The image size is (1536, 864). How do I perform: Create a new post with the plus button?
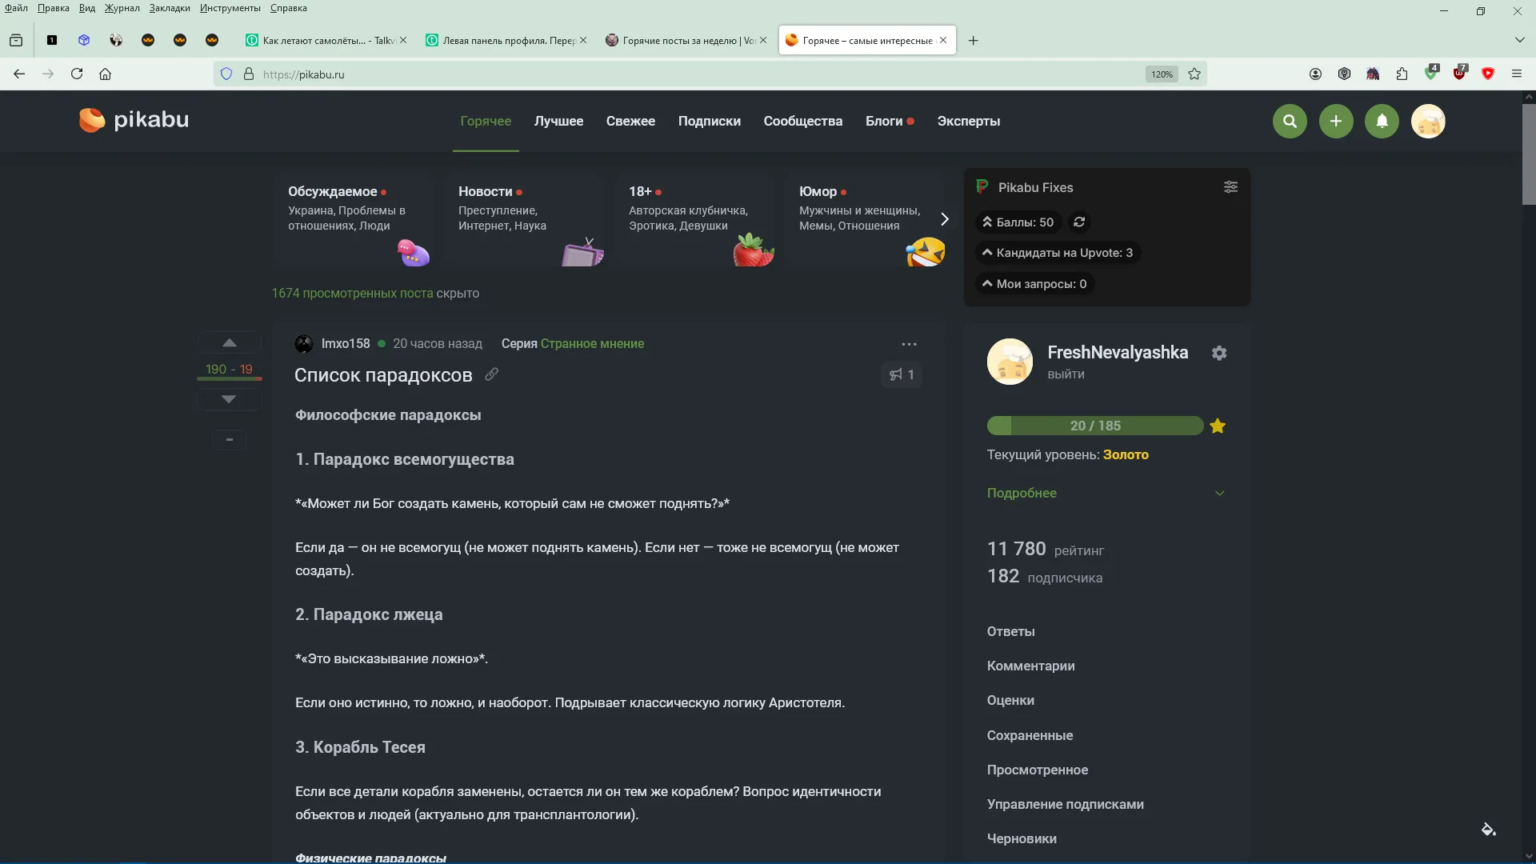point(1336,122)
